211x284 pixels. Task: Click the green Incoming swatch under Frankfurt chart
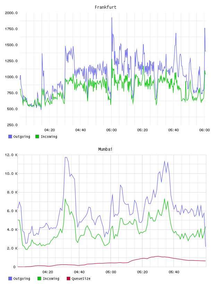pos(37,136)
